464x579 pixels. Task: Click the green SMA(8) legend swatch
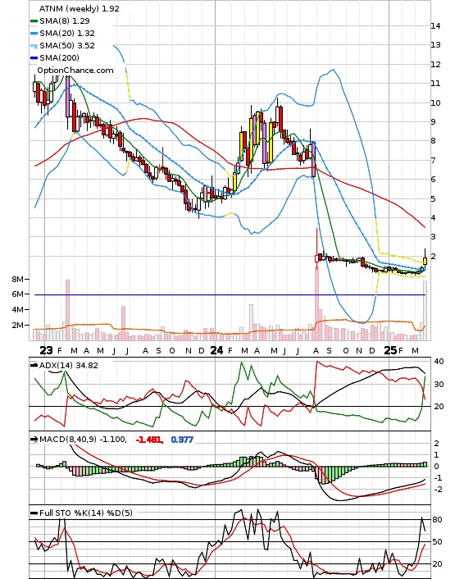click(x=34, y=21)
